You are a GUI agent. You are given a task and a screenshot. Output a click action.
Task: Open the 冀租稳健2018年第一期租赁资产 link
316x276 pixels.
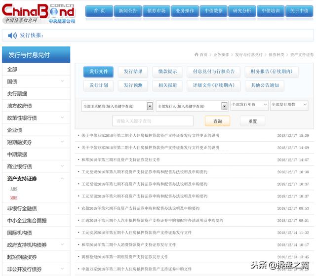click(124, 257)
